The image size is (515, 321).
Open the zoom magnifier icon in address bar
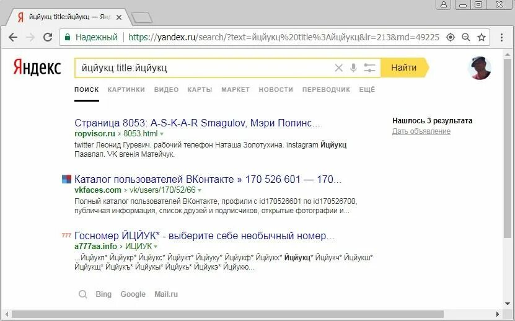[466, 37]
